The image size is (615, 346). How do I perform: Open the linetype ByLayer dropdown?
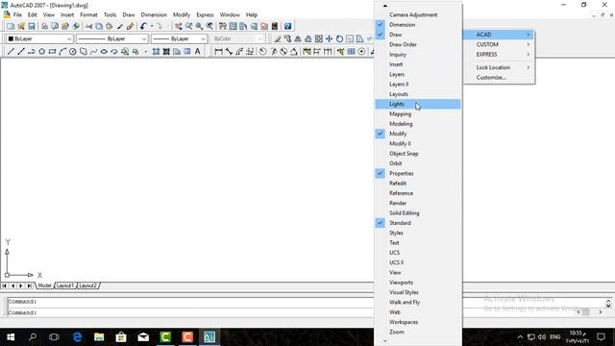[111, 38]
